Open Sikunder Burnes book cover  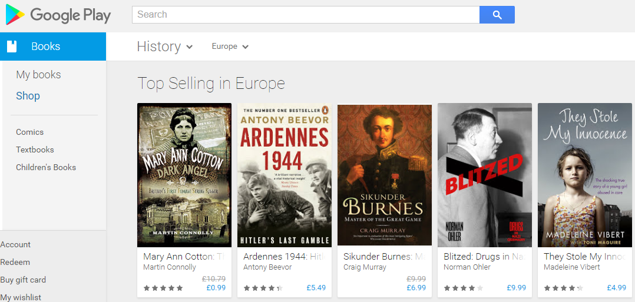385,175
